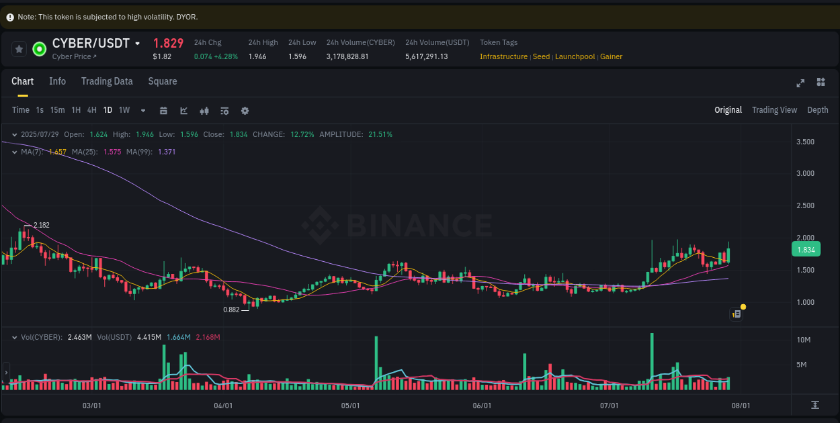
Task: Open the display options list icon on toolbar
Action: 224,110
